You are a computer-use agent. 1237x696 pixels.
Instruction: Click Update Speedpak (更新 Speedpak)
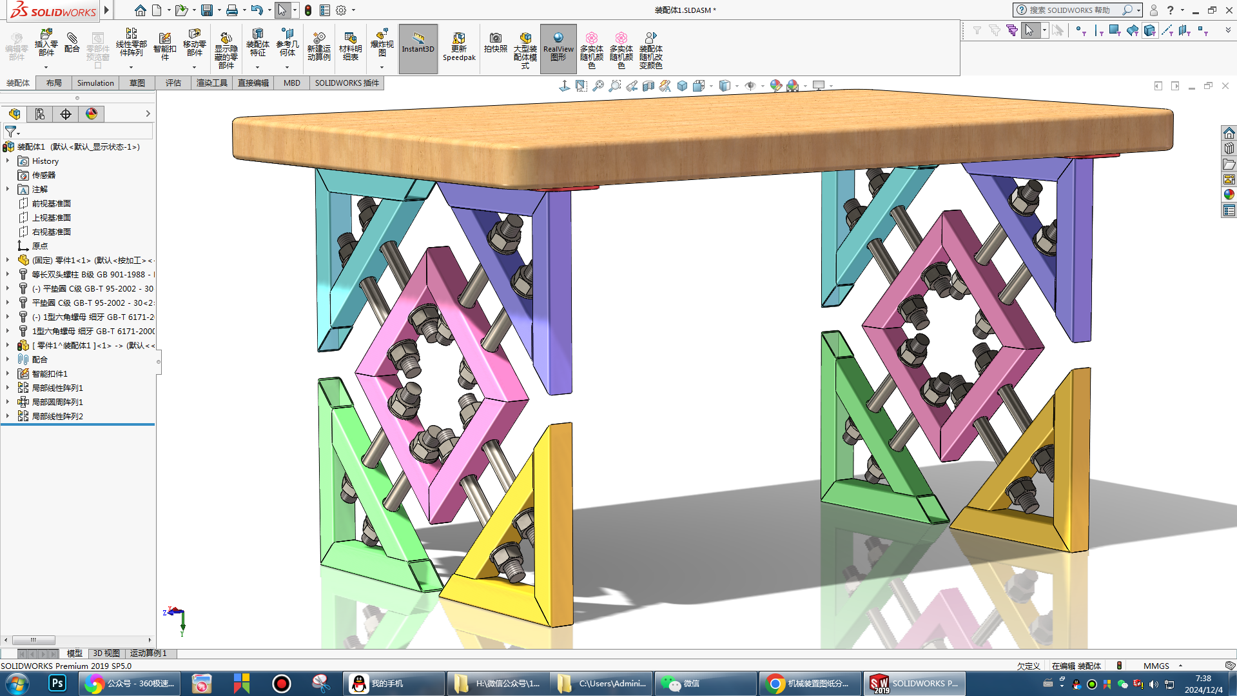tap(459, 46)
